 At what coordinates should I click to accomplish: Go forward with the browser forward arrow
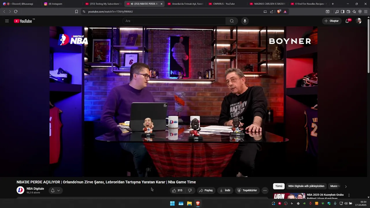click(10, 12)
